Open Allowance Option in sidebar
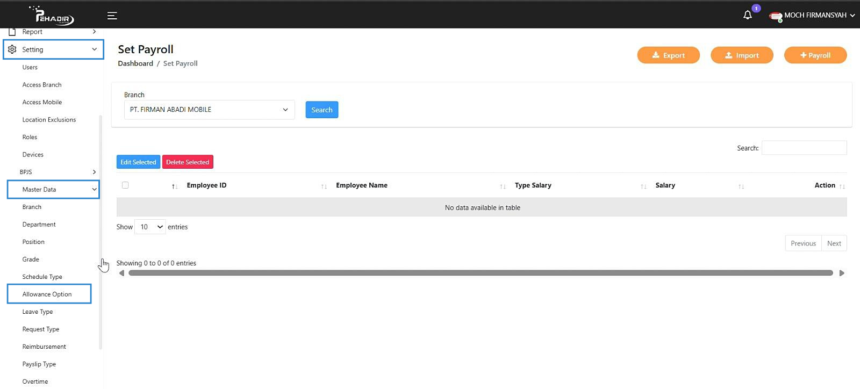The image size is (860, 389). point(47,294)
